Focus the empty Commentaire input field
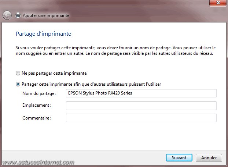Image resolution: width=228 pixels, height=167 pixels. pyautogui.click(x=141, y=118)
